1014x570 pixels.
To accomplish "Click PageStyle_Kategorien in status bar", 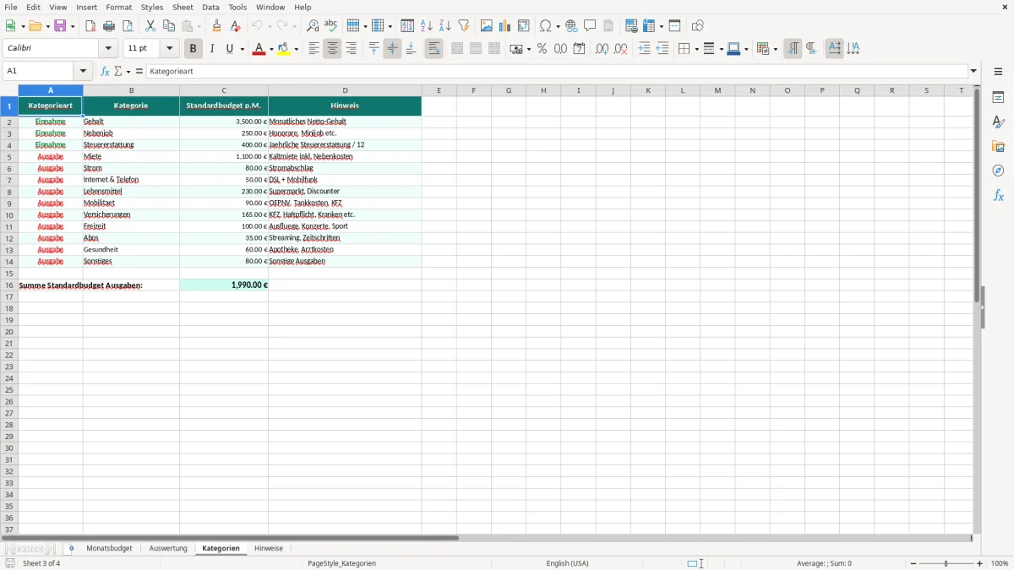I will (342, 563).
